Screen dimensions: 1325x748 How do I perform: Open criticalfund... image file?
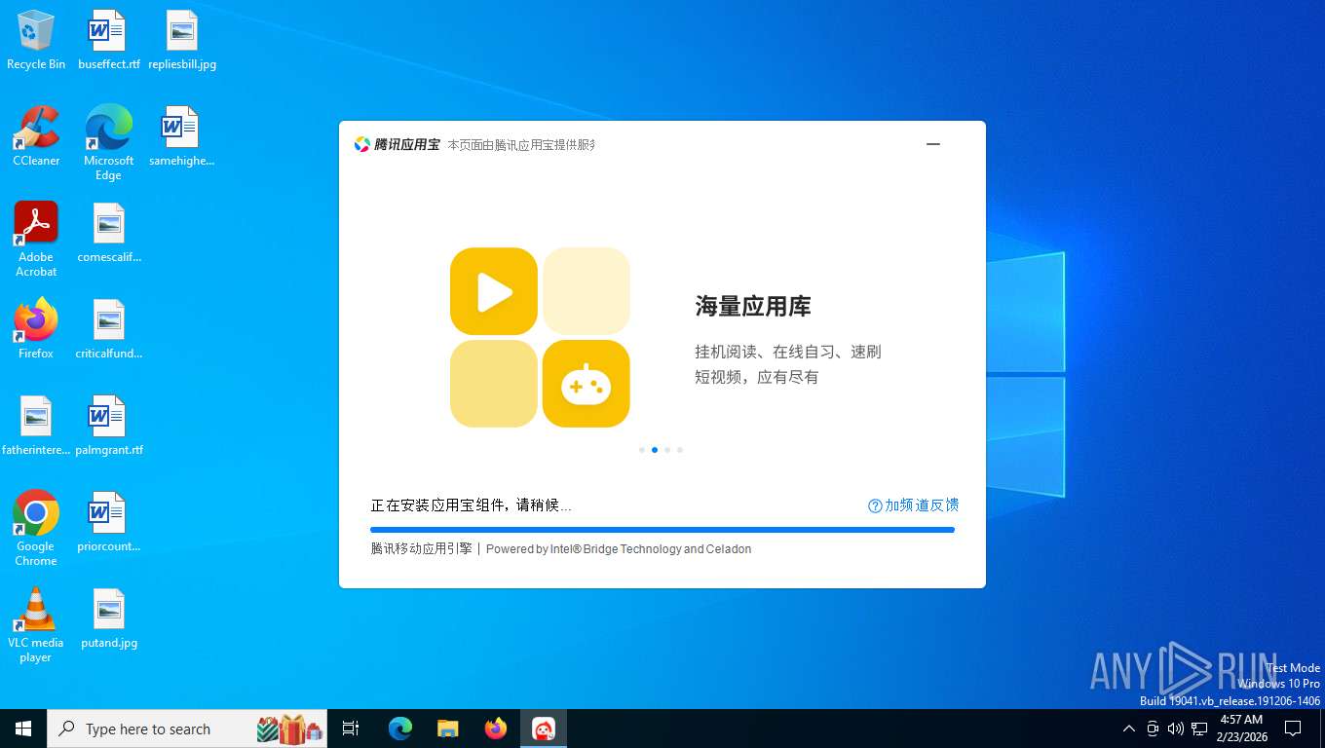[108, 329]
